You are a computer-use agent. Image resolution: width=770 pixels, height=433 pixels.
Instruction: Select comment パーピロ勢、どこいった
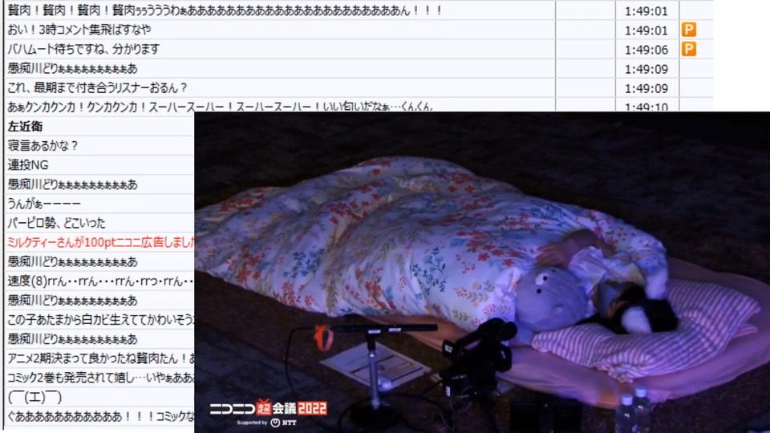pos(56,223)
